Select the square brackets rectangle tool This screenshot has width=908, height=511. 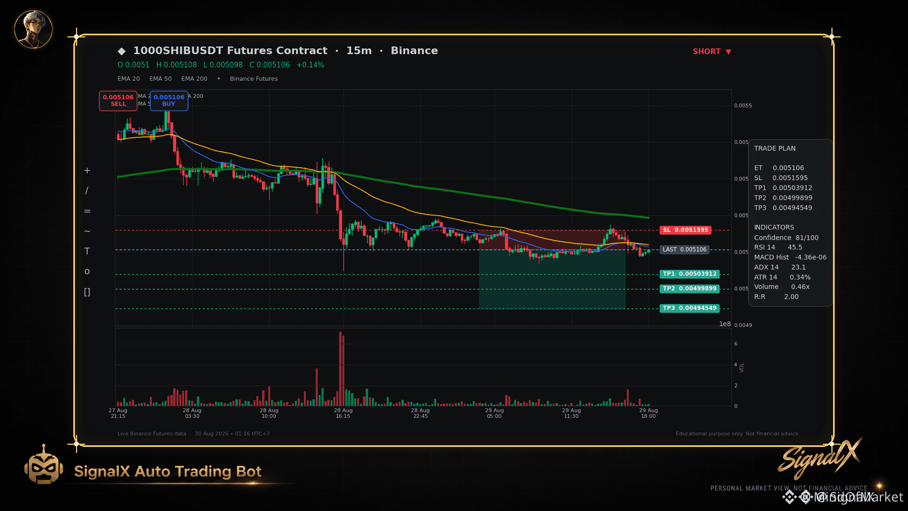pos(87,292)
